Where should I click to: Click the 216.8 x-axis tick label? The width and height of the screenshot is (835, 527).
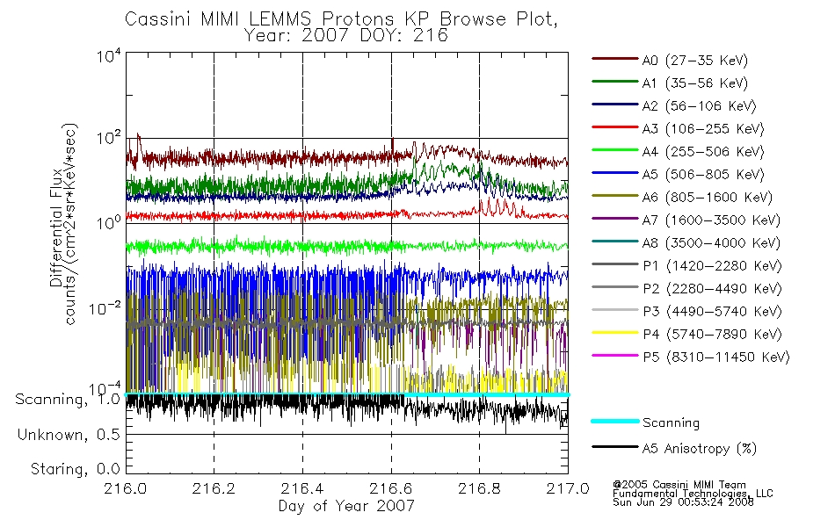click(479, 488)
